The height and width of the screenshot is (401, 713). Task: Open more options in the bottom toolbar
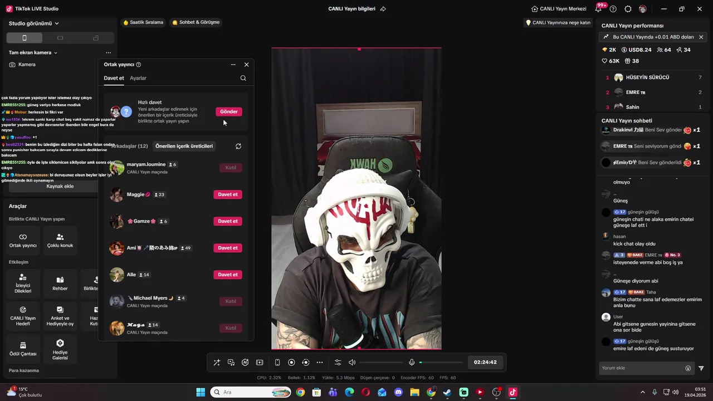point(320,362)
